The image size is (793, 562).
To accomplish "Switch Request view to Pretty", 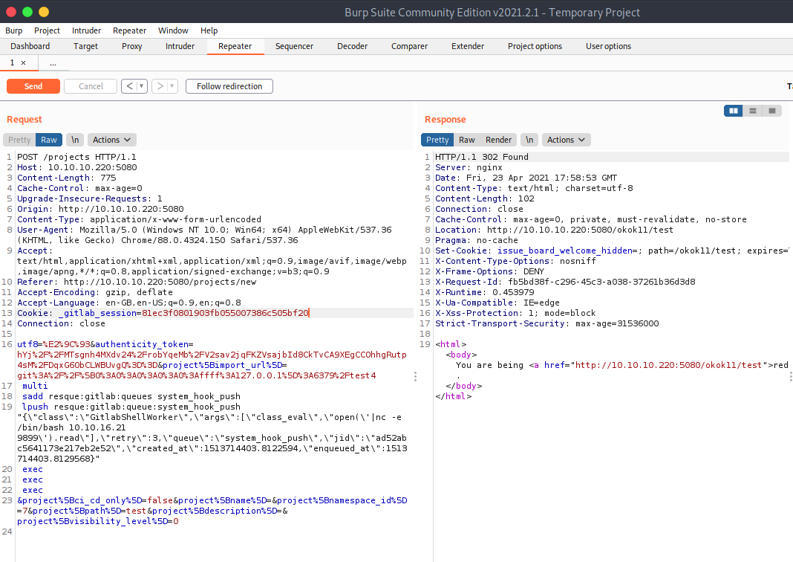I will pos(19,140).
